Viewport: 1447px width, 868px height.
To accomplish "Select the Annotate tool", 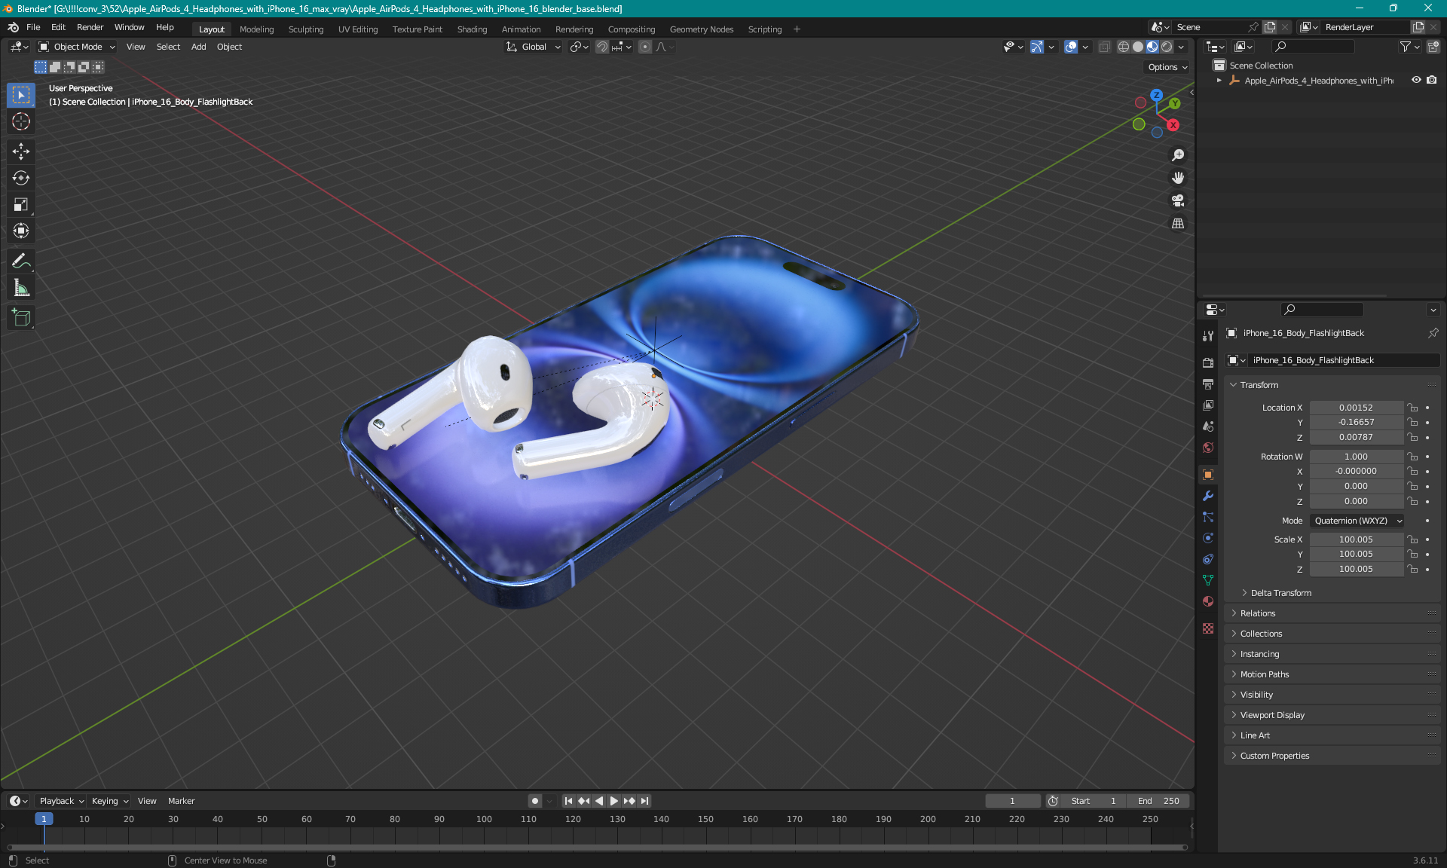I will pyautogui.click(x=21, y=261).
